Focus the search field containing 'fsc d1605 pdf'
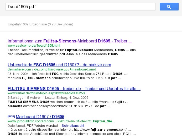This screenshot has height=137, width=182. pyautogui.click(x=80, y=7)
